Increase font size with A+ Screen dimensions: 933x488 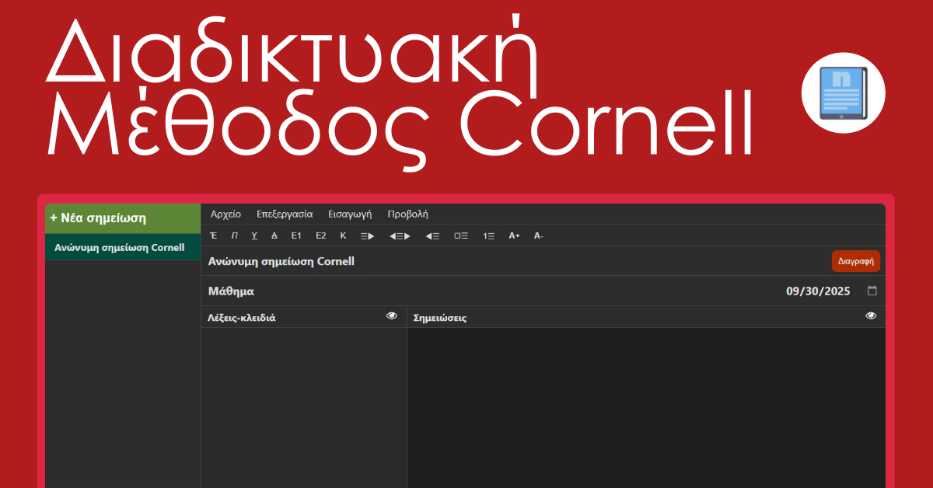pyautogui.click(x=514, y=235)
